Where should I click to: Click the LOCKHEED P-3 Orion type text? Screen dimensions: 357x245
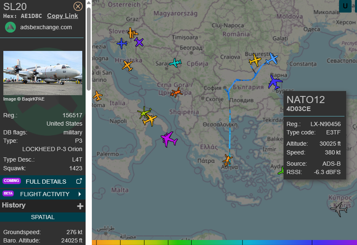52,149
